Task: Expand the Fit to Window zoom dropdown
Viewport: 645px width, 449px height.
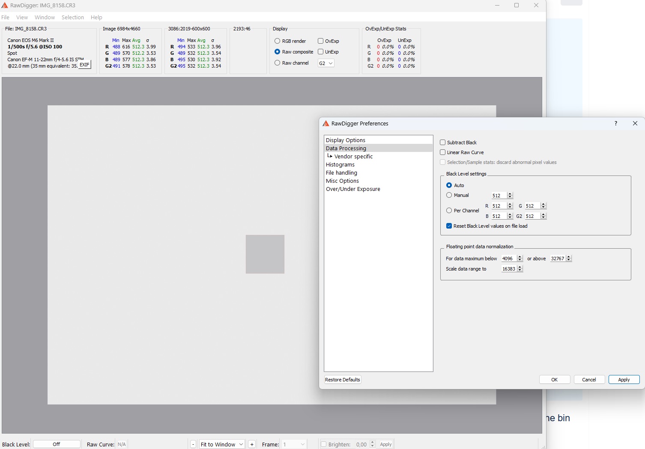Action: [222, 444]
